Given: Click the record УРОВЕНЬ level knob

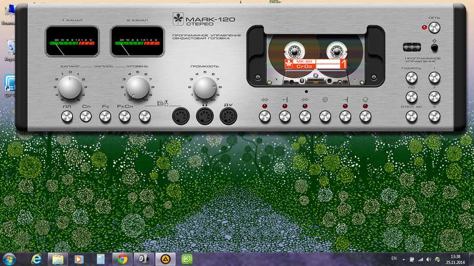Looking at the screenshot, I should 137,87.
